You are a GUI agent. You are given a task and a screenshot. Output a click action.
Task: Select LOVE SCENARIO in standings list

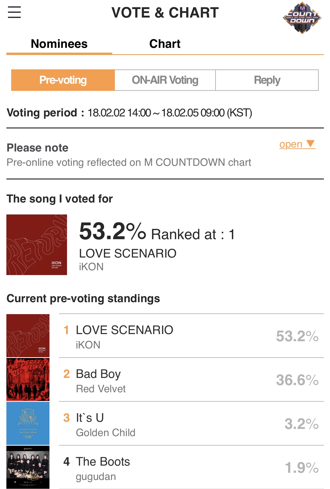[x=124, y=330]
